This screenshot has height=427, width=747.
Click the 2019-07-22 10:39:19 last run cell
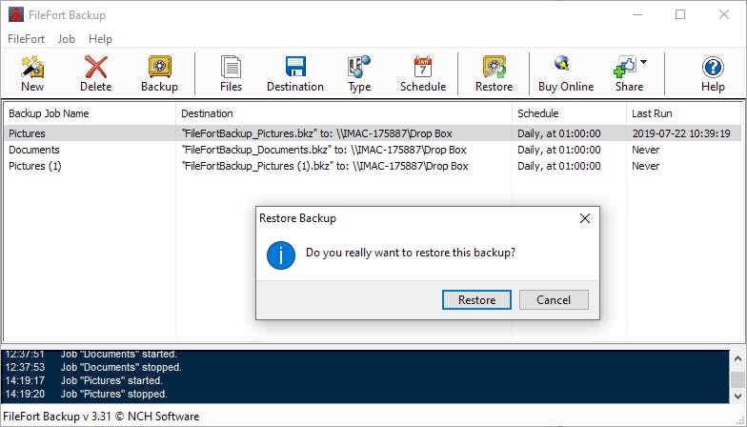(681, 133)
